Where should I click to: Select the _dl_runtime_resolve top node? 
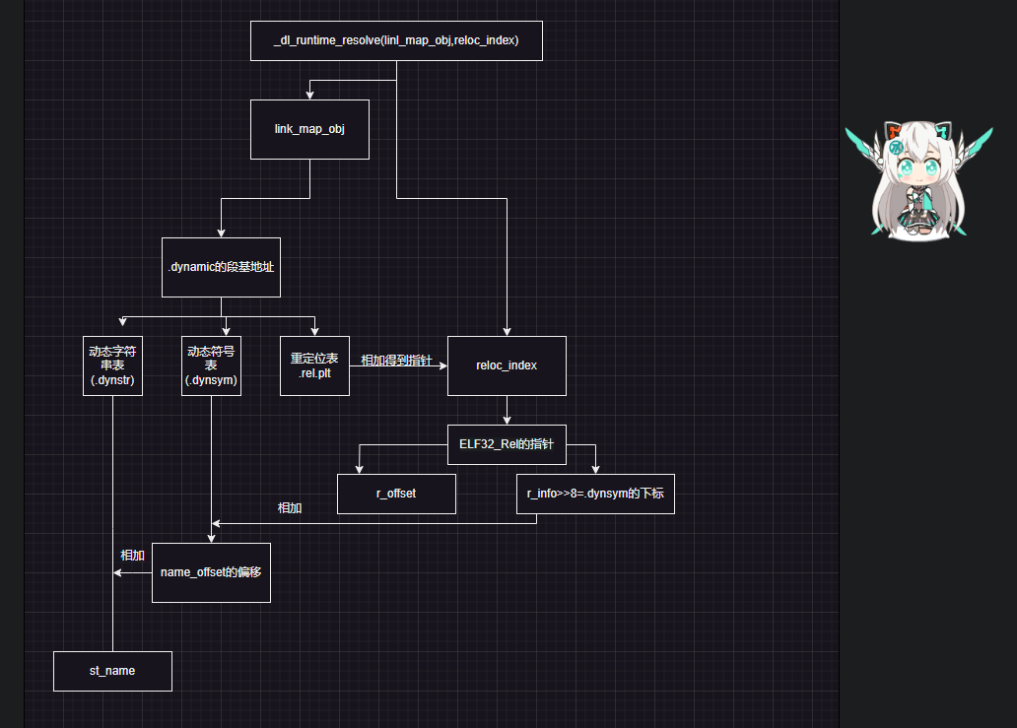[396, 40]
